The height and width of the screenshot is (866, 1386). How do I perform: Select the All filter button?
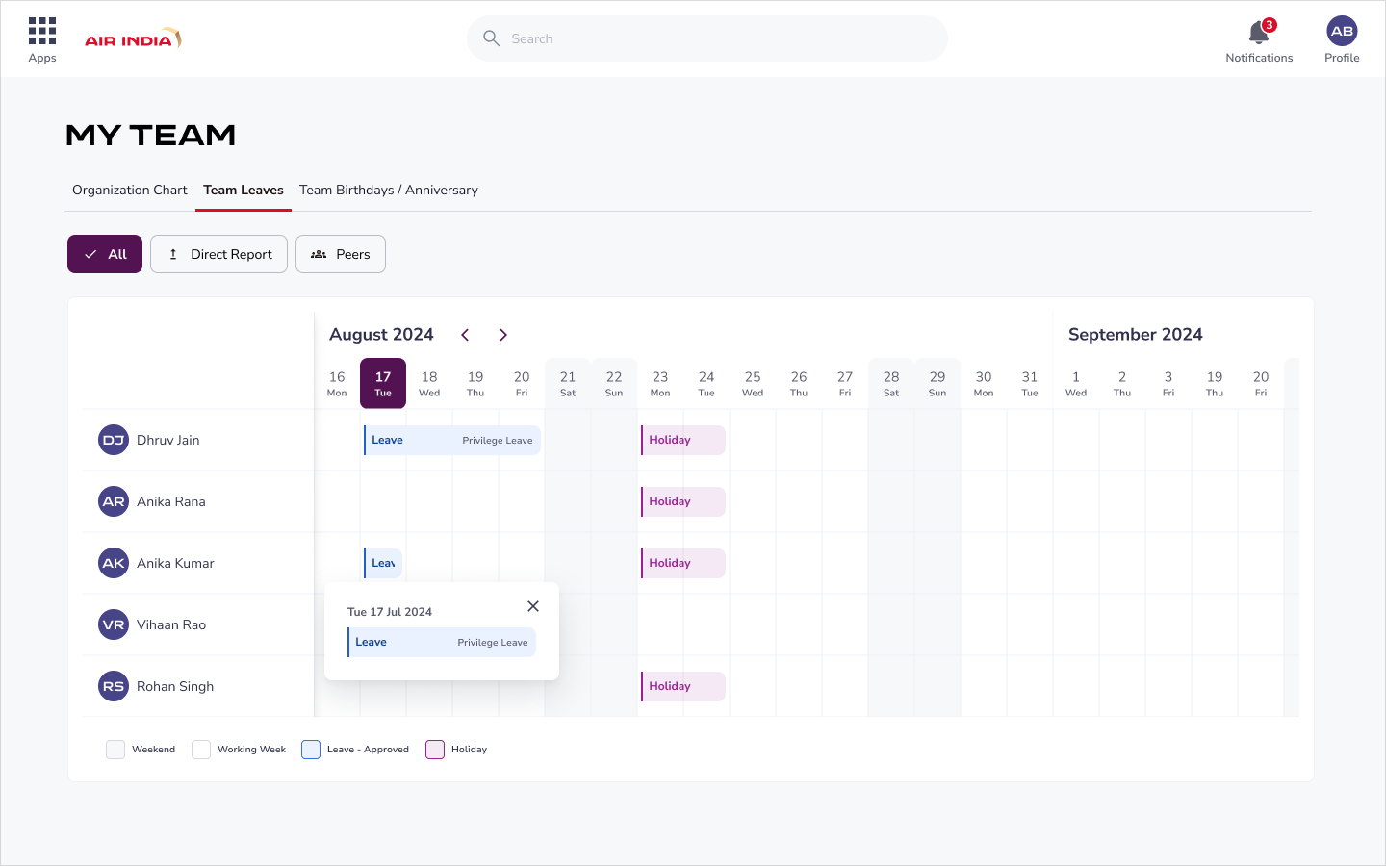coord(105,254)
